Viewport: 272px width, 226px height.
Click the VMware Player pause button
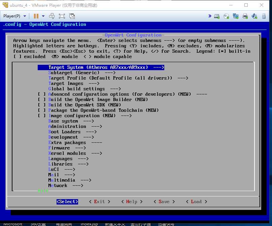coord(36,16)
